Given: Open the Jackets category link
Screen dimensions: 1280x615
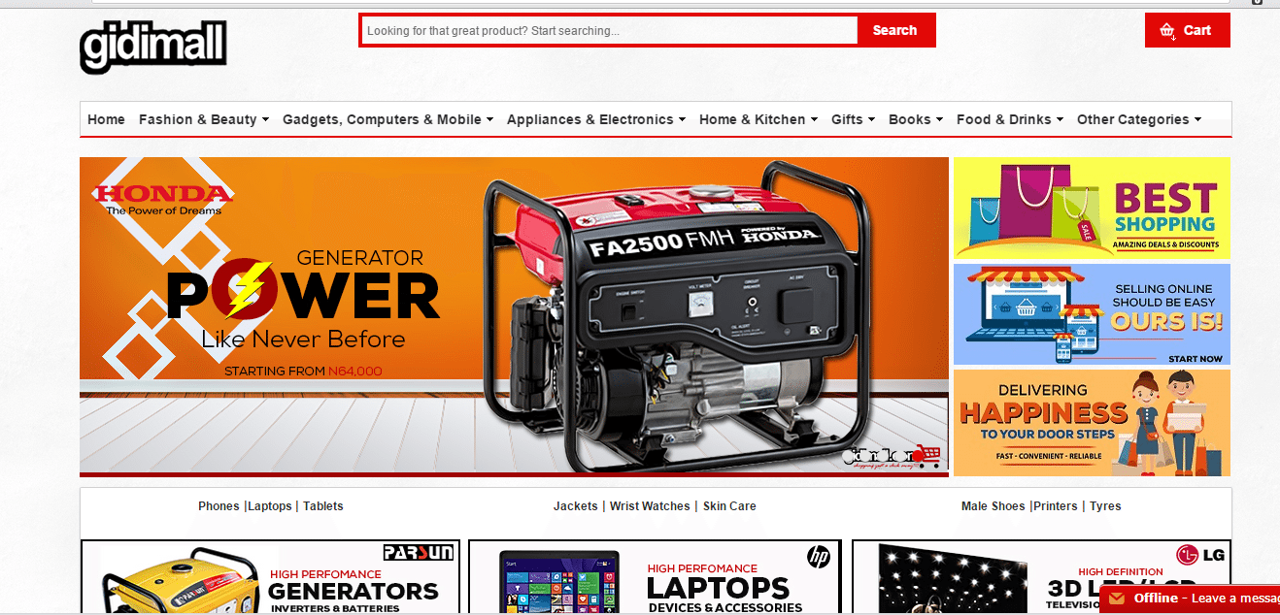Looking at the screenshot, I should 576,506.
